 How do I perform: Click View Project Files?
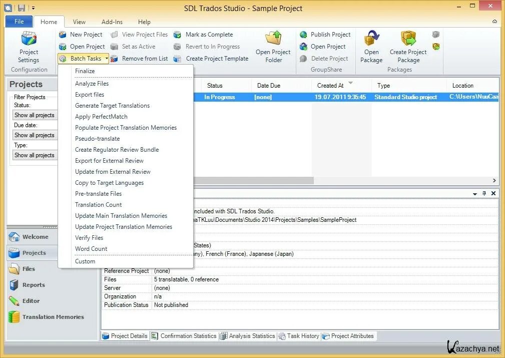click(139, 35)
